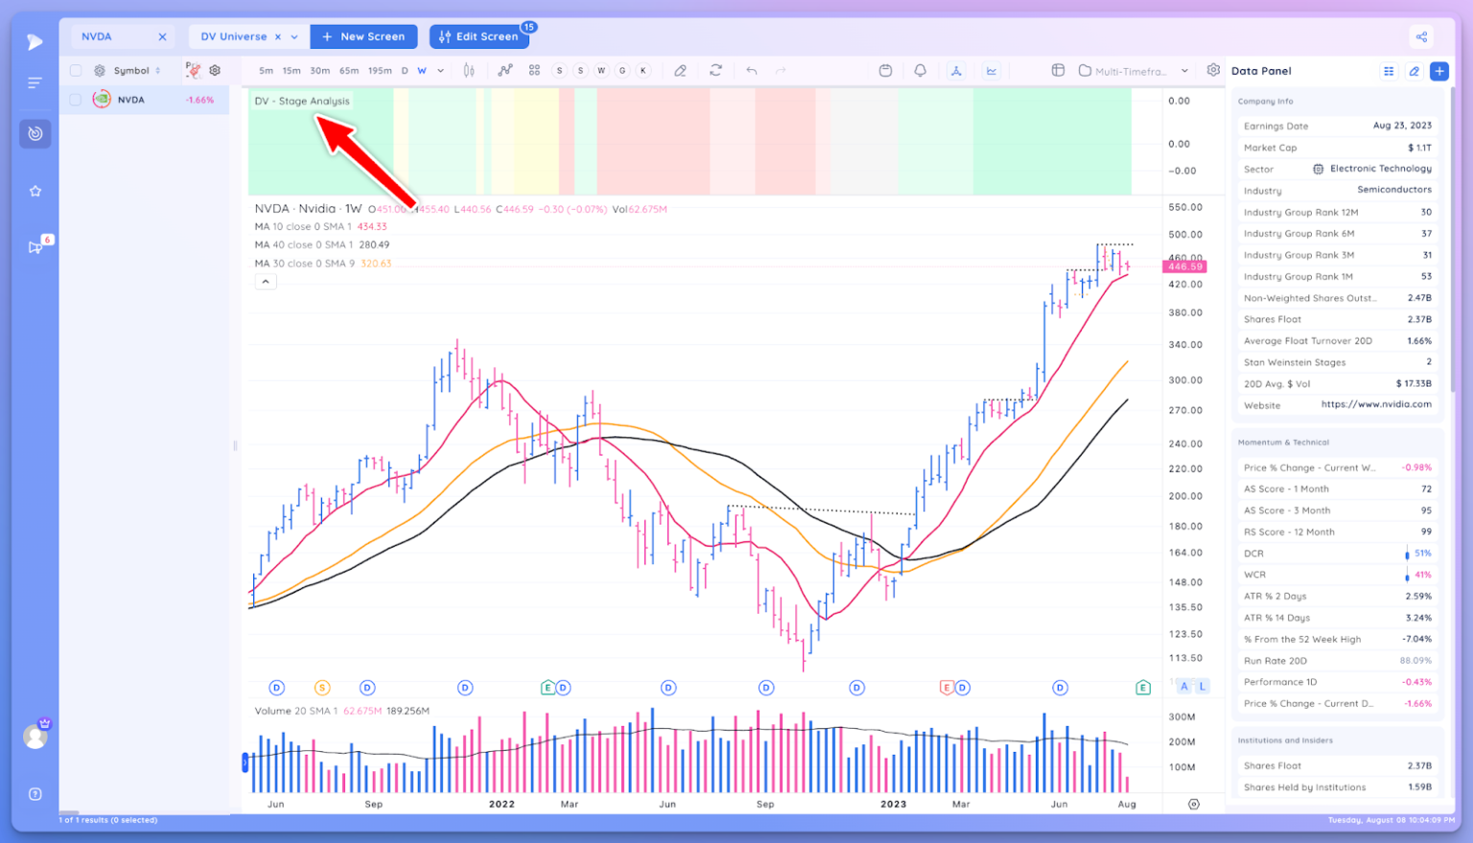Click the Edit Screen button
1473x843 pixels.
tap(478, 36)
